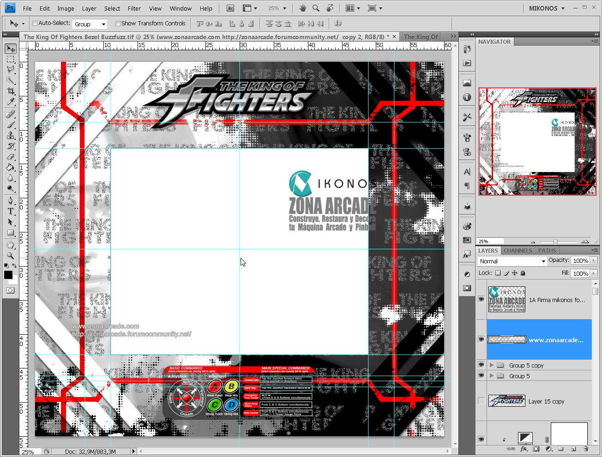The width and height of the screenshot is (602, 457).
Task: Open the Fill slider arrow
Action: 594,273
